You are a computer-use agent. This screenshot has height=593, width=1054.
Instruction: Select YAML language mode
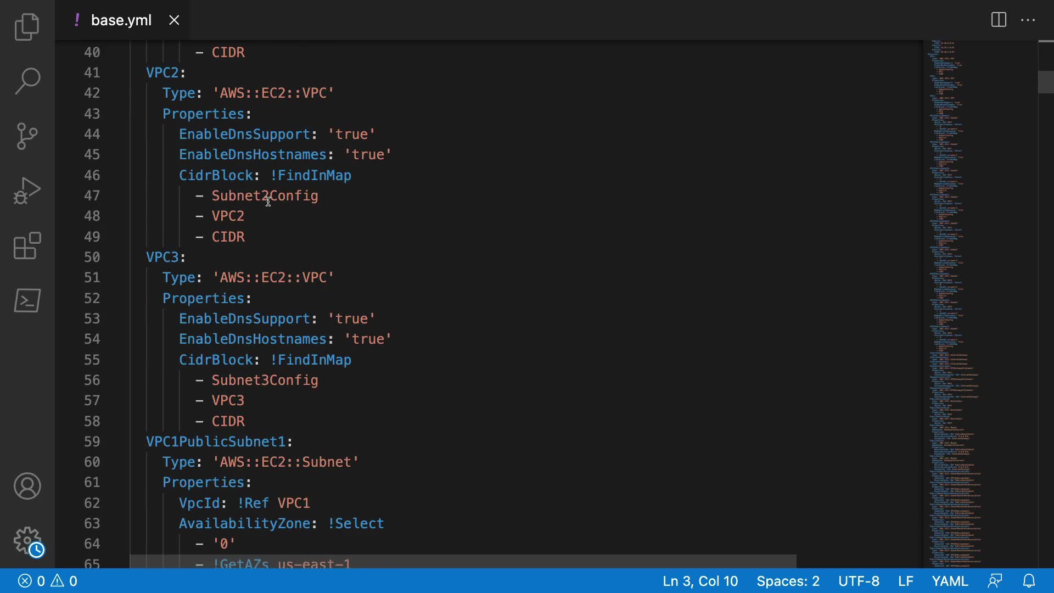point(950,581)
